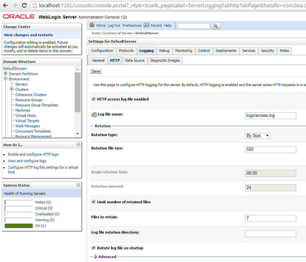The image size is (306, 262).
Task: Click the browser address bar URL
Action: click(172, 6)
